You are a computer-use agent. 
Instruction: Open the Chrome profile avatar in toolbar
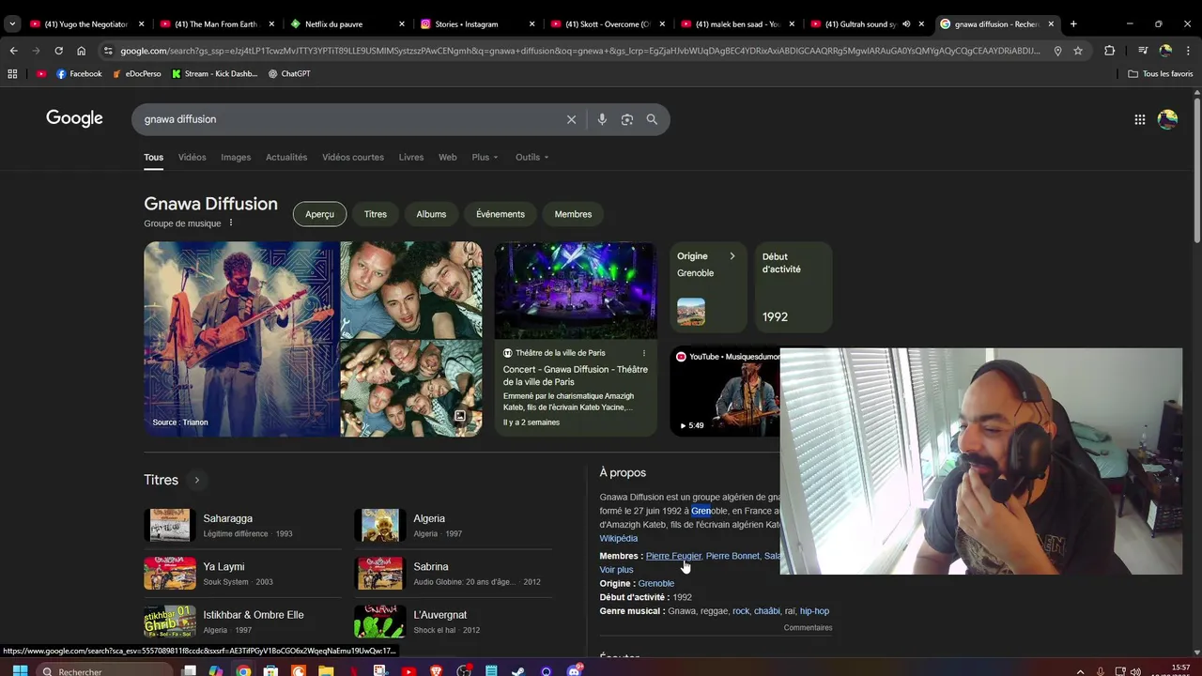[x=1165, y=51]
